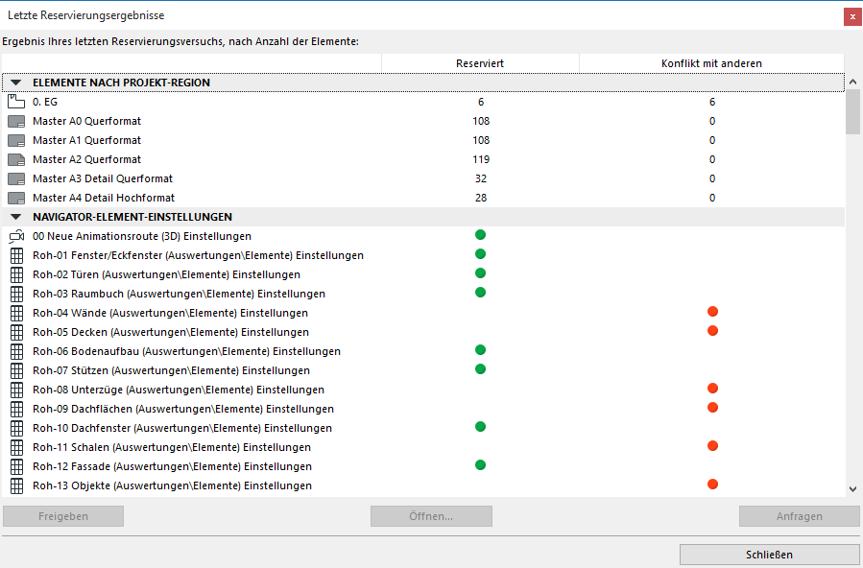The width and height of the screenshot is (863, 568).
Task: Click conflict count 6 for 0. EG
Action: tap(712, 102)
